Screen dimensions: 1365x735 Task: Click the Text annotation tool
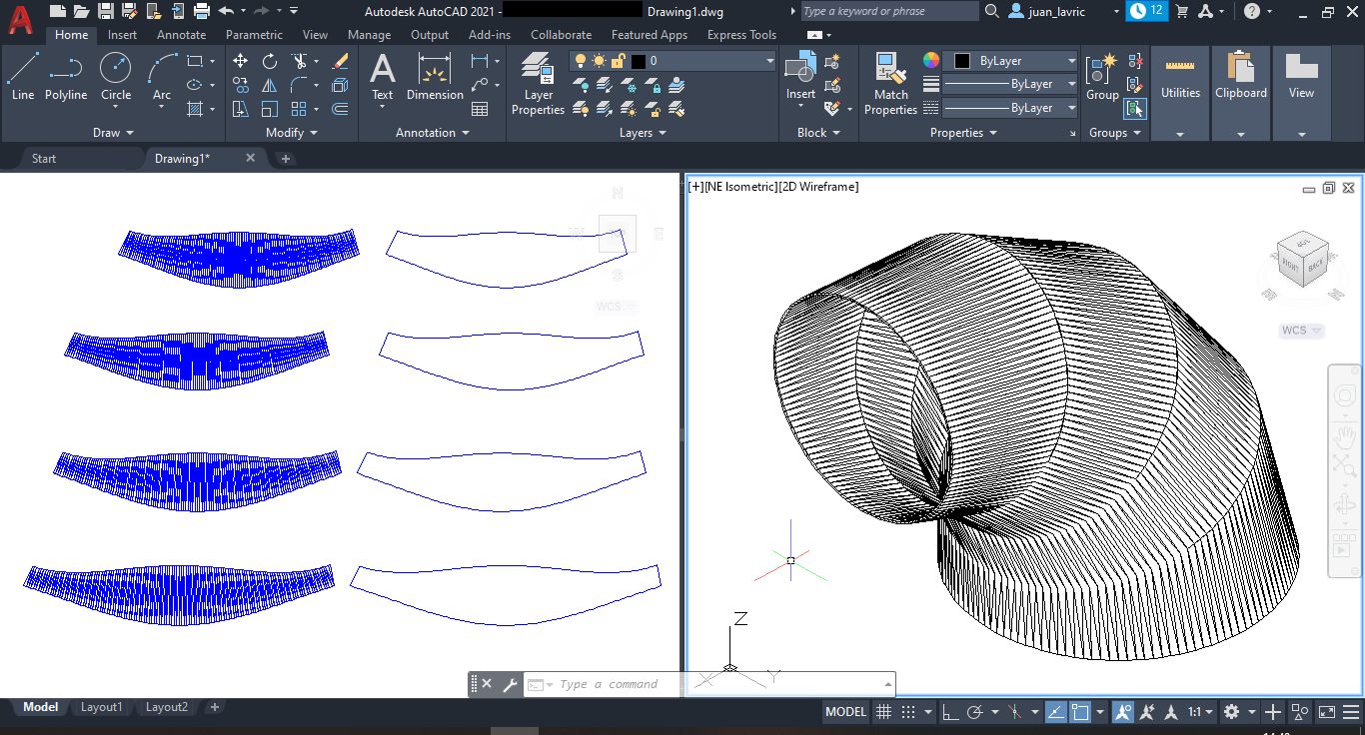[383, 76]
